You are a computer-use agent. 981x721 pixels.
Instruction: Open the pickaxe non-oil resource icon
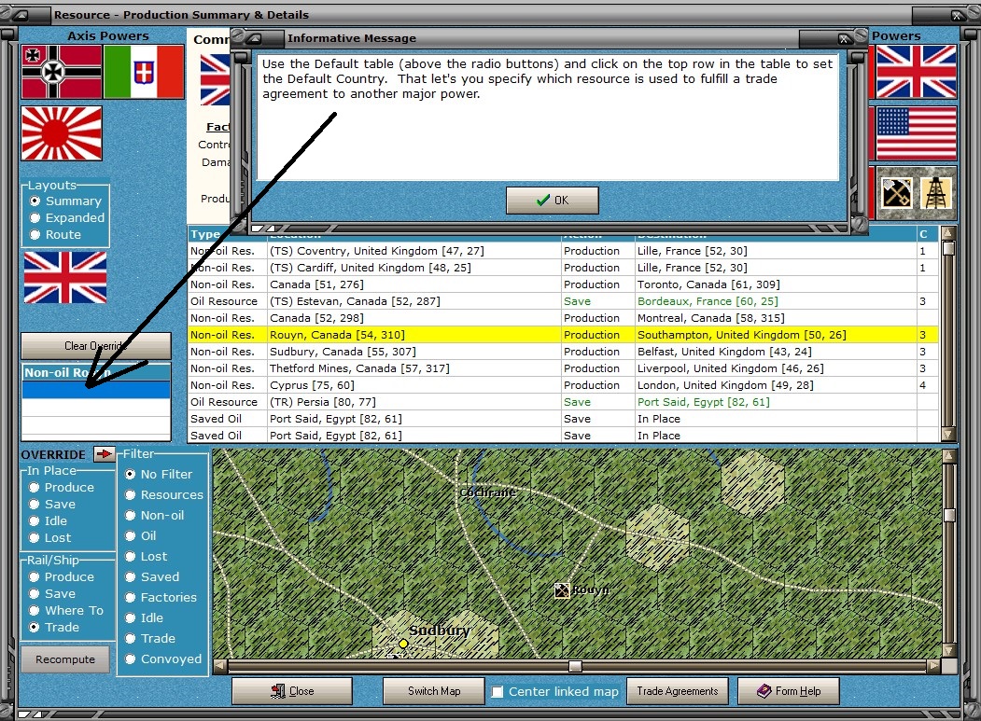point(897,192)
